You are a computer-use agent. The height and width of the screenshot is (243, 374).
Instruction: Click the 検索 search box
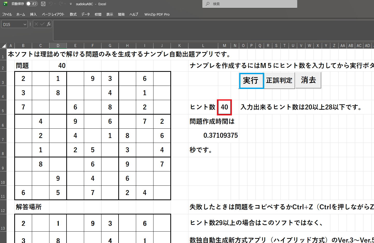click(x=250, y=4)
